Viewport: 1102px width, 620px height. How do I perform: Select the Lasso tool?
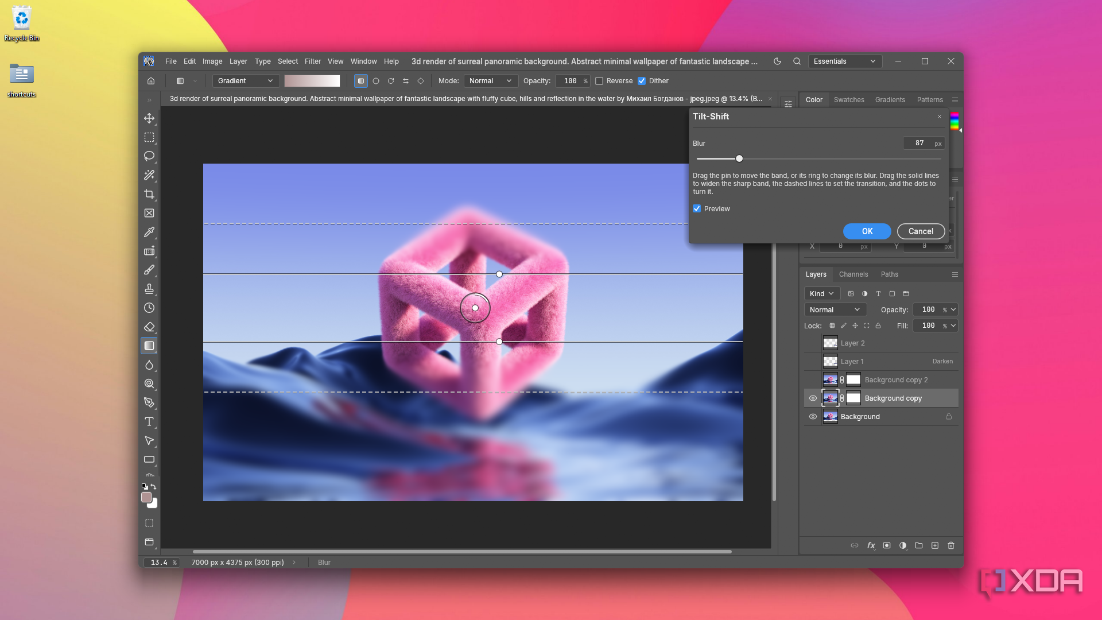[x=149, y=156]
